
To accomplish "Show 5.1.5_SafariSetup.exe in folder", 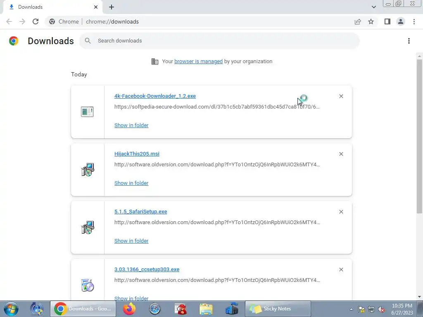I will point(131,241).
